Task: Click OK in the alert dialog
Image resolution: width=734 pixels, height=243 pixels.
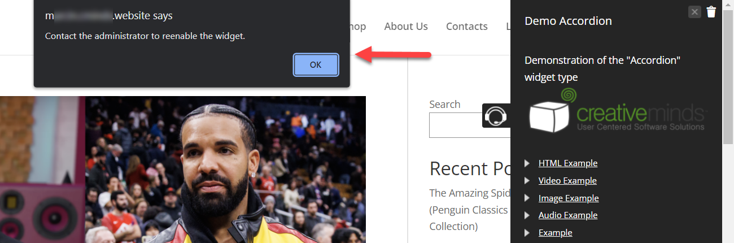Action: 316,65
